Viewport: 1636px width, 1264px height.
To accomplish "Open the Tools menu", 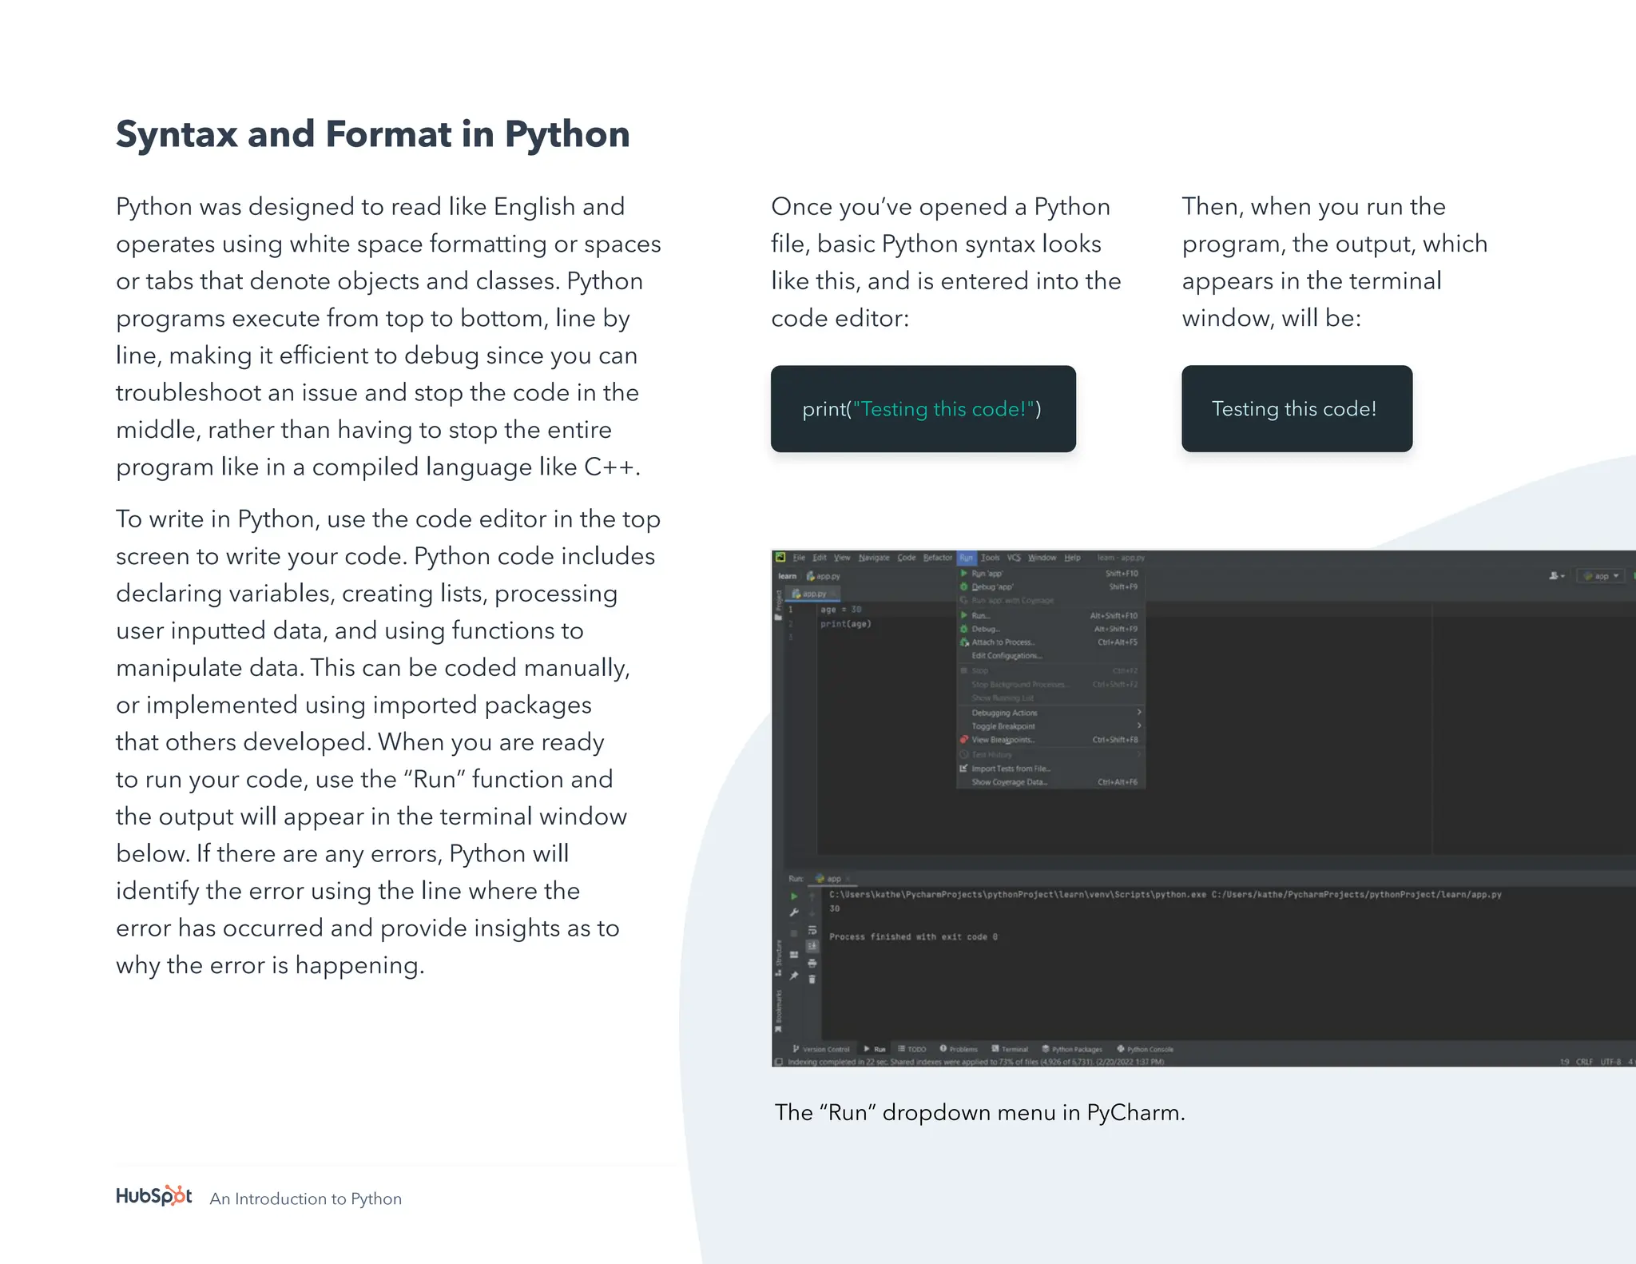I will [991, 558].
